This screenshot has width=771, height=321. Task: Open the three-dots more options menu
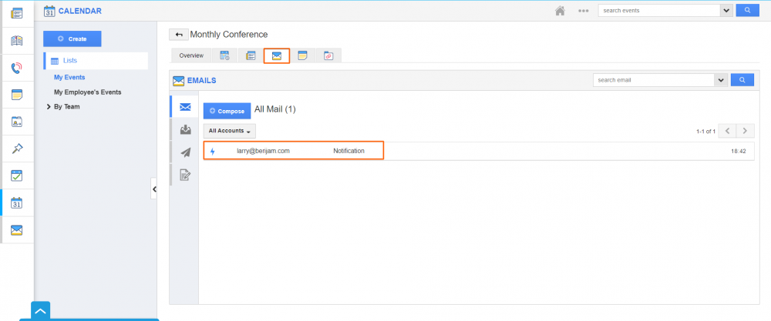583,11
